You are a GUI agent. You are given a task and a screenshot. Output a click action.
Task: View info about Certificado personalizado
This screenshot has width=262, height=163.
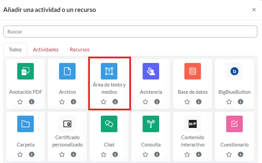click(x=73, y=154)
